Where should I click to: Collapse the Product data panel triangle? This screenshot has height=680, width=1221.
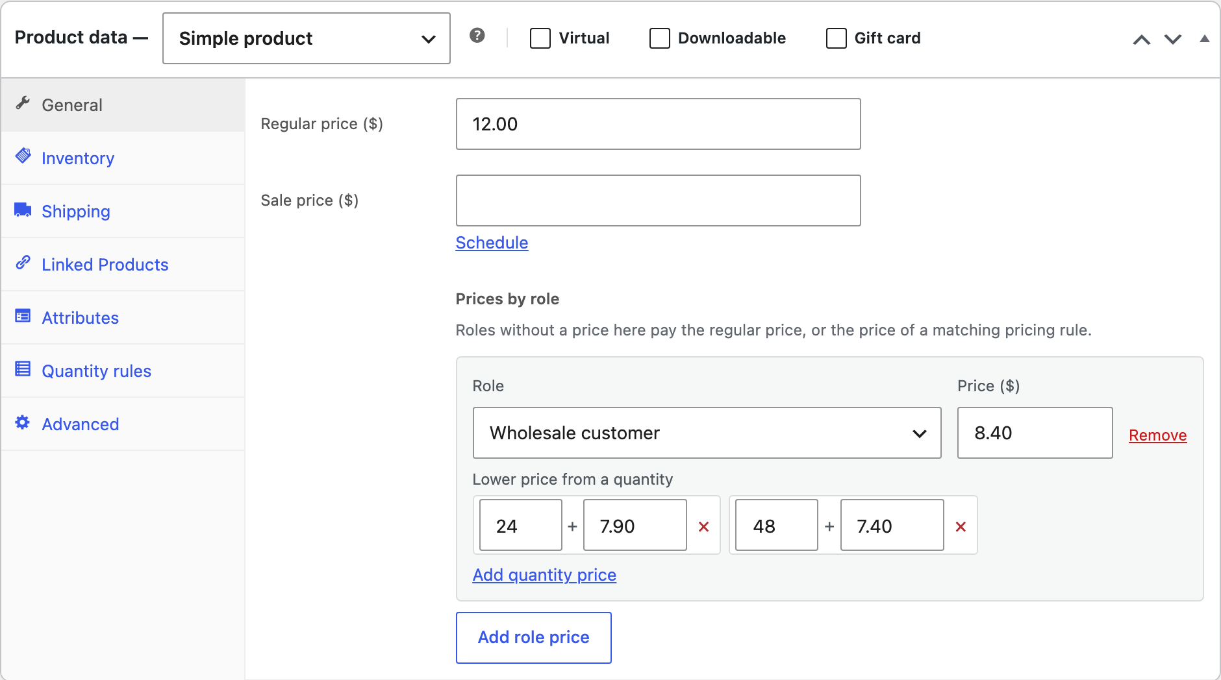pos(1204,39)
